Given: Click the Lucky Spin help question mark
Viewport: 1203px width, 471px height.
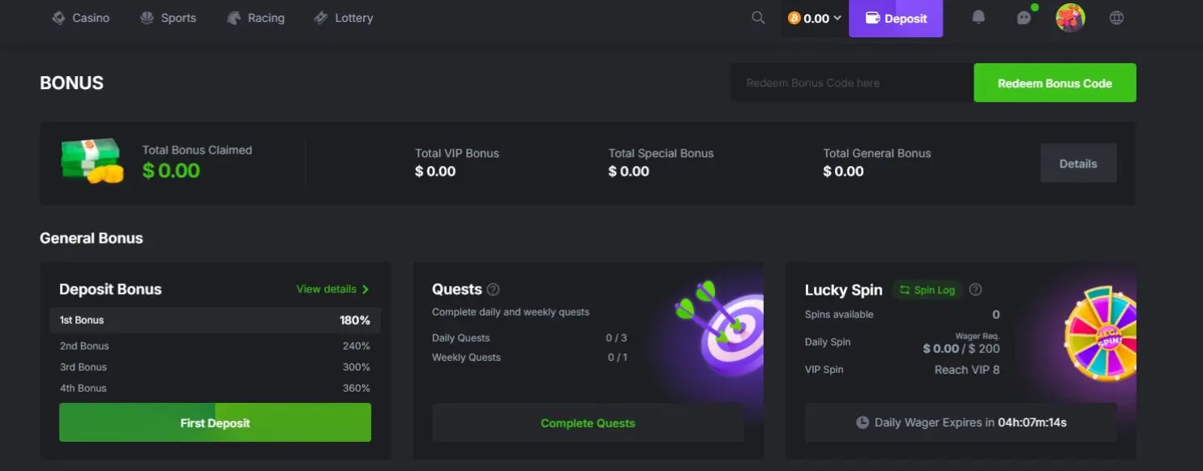Looking at the screenshot, I should (975, 290).
